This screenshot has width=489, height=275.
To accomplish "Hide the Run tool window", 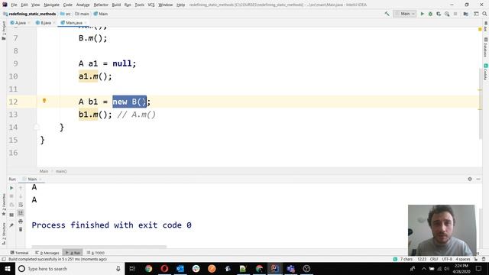I will [x=478, y=179].
